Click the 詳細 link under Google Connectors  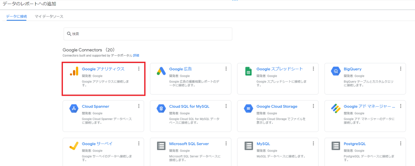point(136,55)
